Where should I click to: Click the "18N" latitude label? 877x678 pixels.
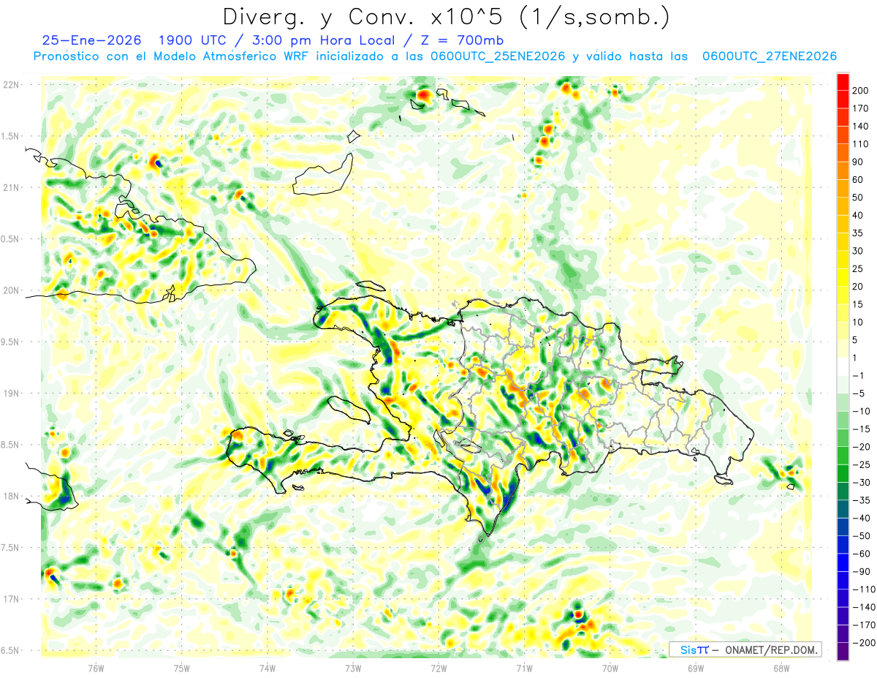point(11,496)
